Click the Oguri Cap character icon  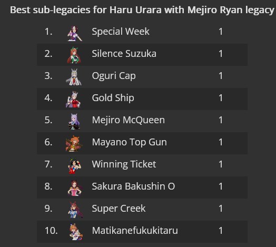tap(74, 77)
